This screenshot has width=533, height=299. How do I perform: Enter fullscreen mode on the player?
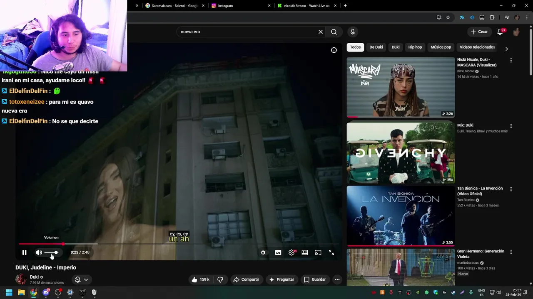tap(331, 252)
